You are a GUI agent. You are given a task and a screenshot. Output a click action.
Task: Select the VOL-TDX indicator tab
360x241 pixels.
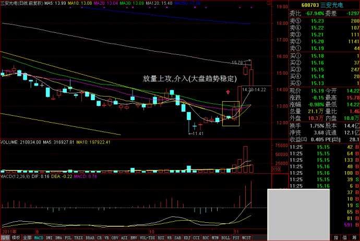tap(147, 238)
